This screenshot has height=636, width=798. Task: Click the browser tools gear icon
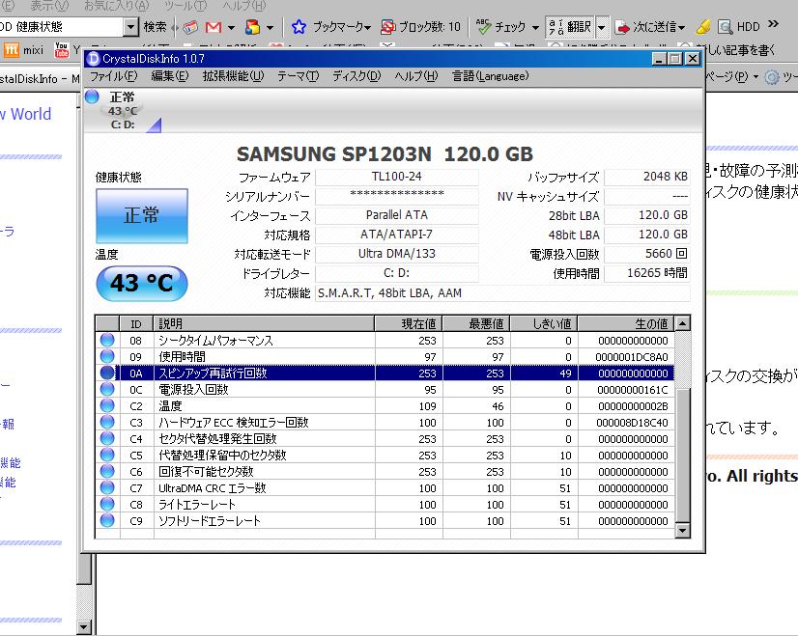point(772,77)
